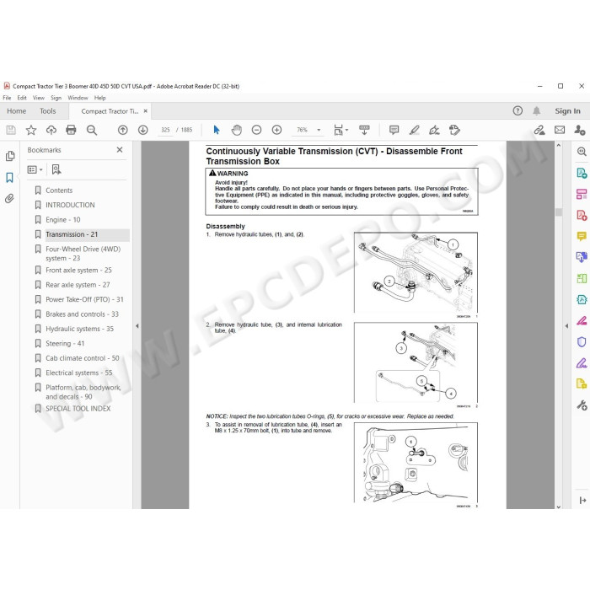
Task: Open the View menu
Action: (39, 98)
